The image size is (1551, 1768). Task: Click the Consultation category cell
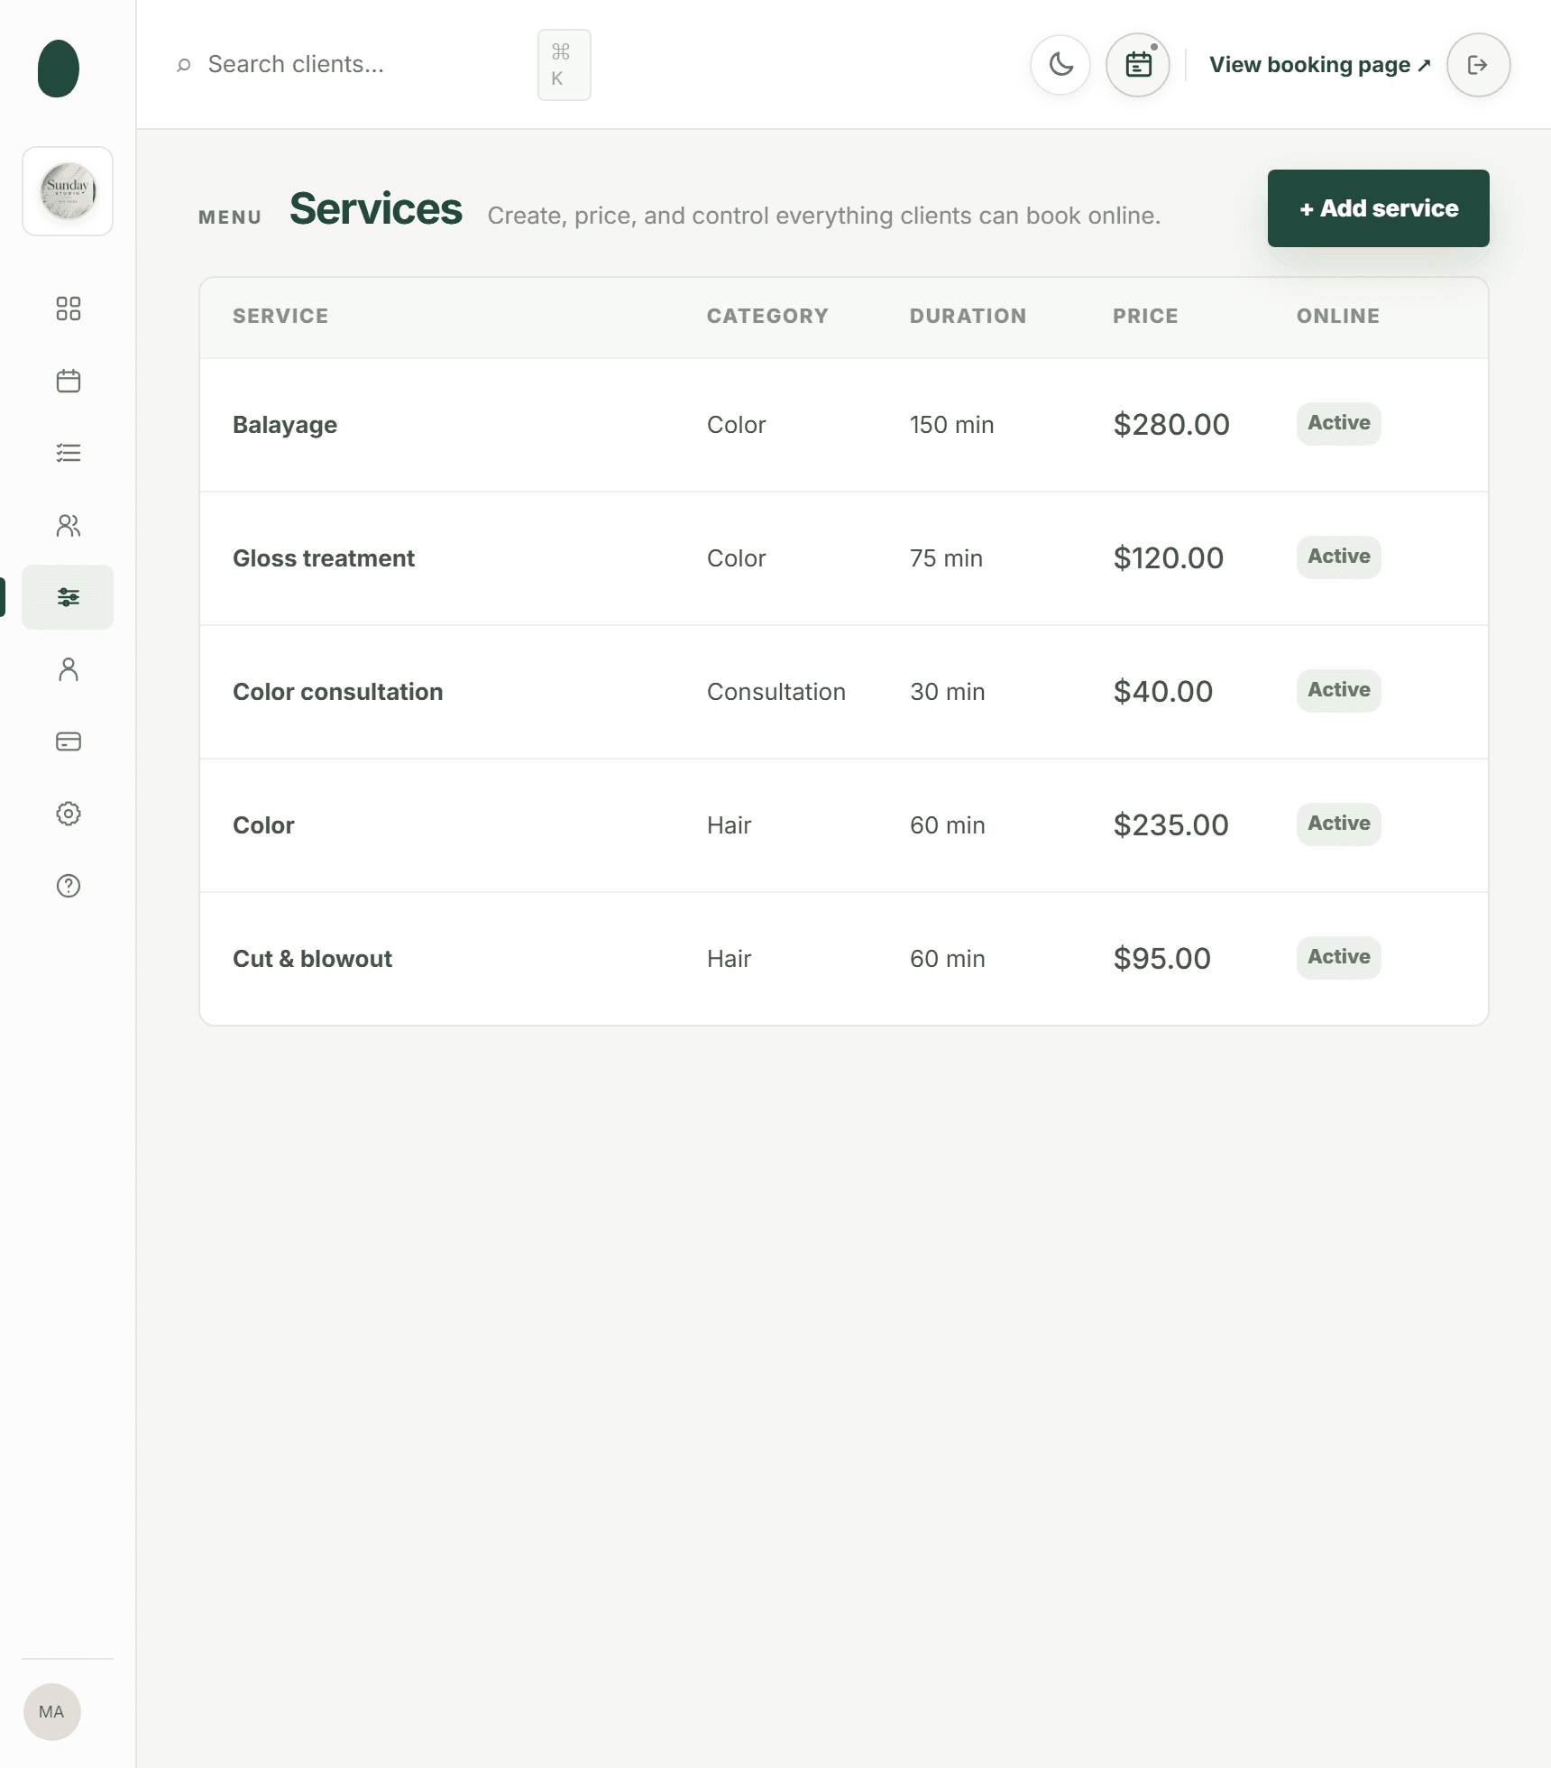[x=776, y=692]
